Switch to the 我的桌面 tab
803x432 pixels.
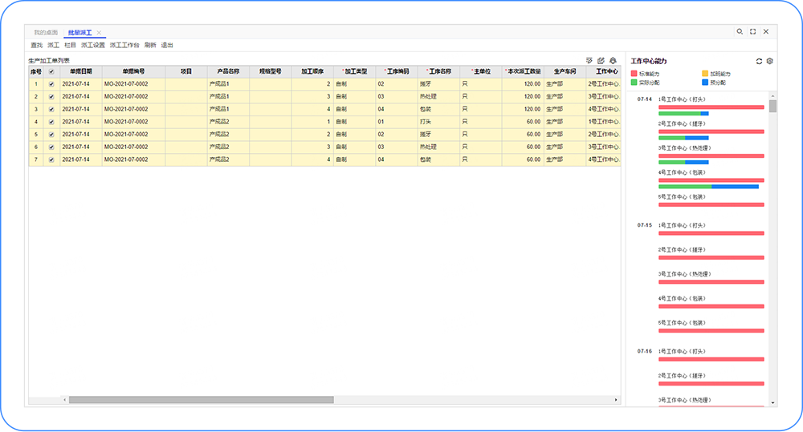(46, 33)
